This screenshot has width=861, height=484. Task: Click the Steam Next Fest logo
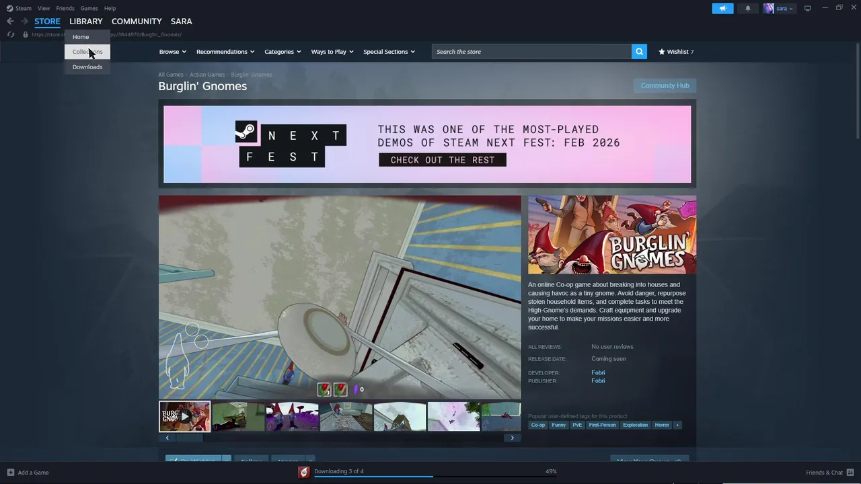pyautogui.click(x=291, y=145)
